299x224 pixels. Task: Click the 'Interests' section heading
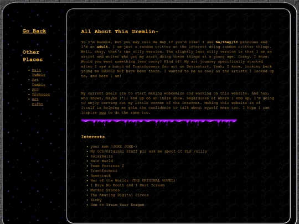[93, 137]
